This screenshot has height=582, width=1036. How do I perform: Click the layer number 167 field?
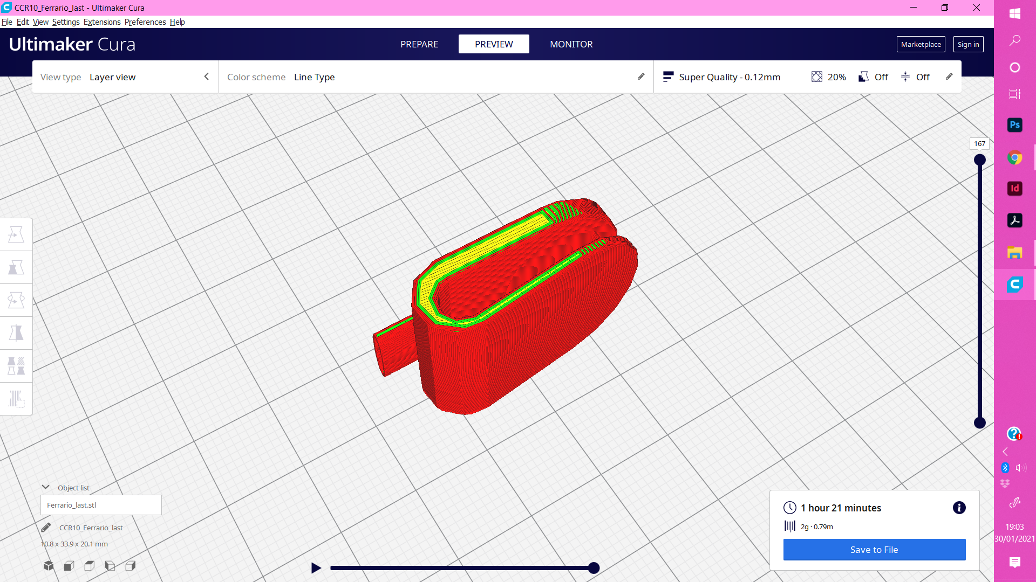point(980,144)
